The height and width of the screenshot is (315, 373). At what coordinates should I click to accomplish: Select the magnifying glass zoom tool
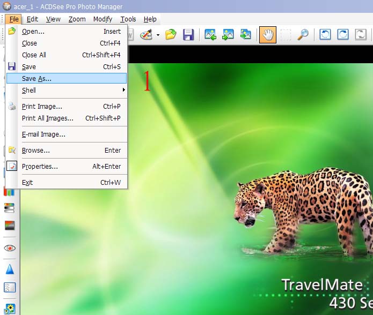(303, 35)
